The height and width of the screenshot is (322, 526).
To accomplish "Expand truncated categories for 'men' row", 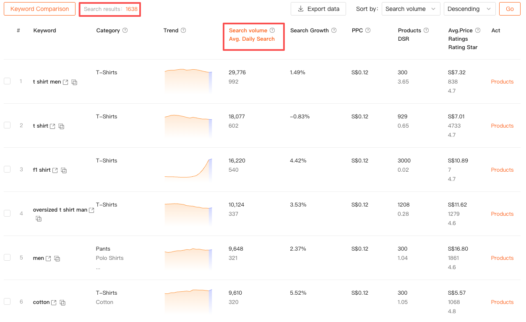I will click(98, 267).
